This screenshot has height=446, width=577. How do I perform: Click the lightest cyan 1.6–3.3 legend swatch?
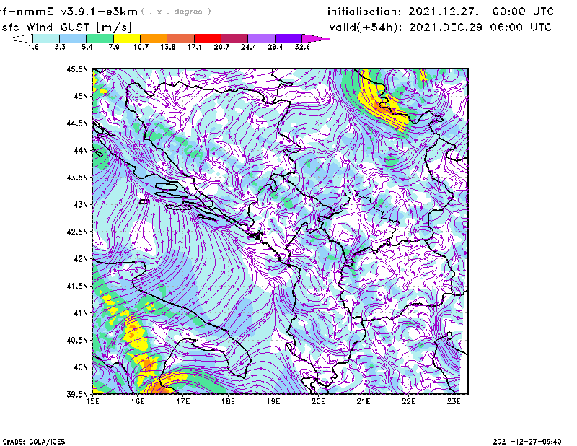(x=46, y=38)
